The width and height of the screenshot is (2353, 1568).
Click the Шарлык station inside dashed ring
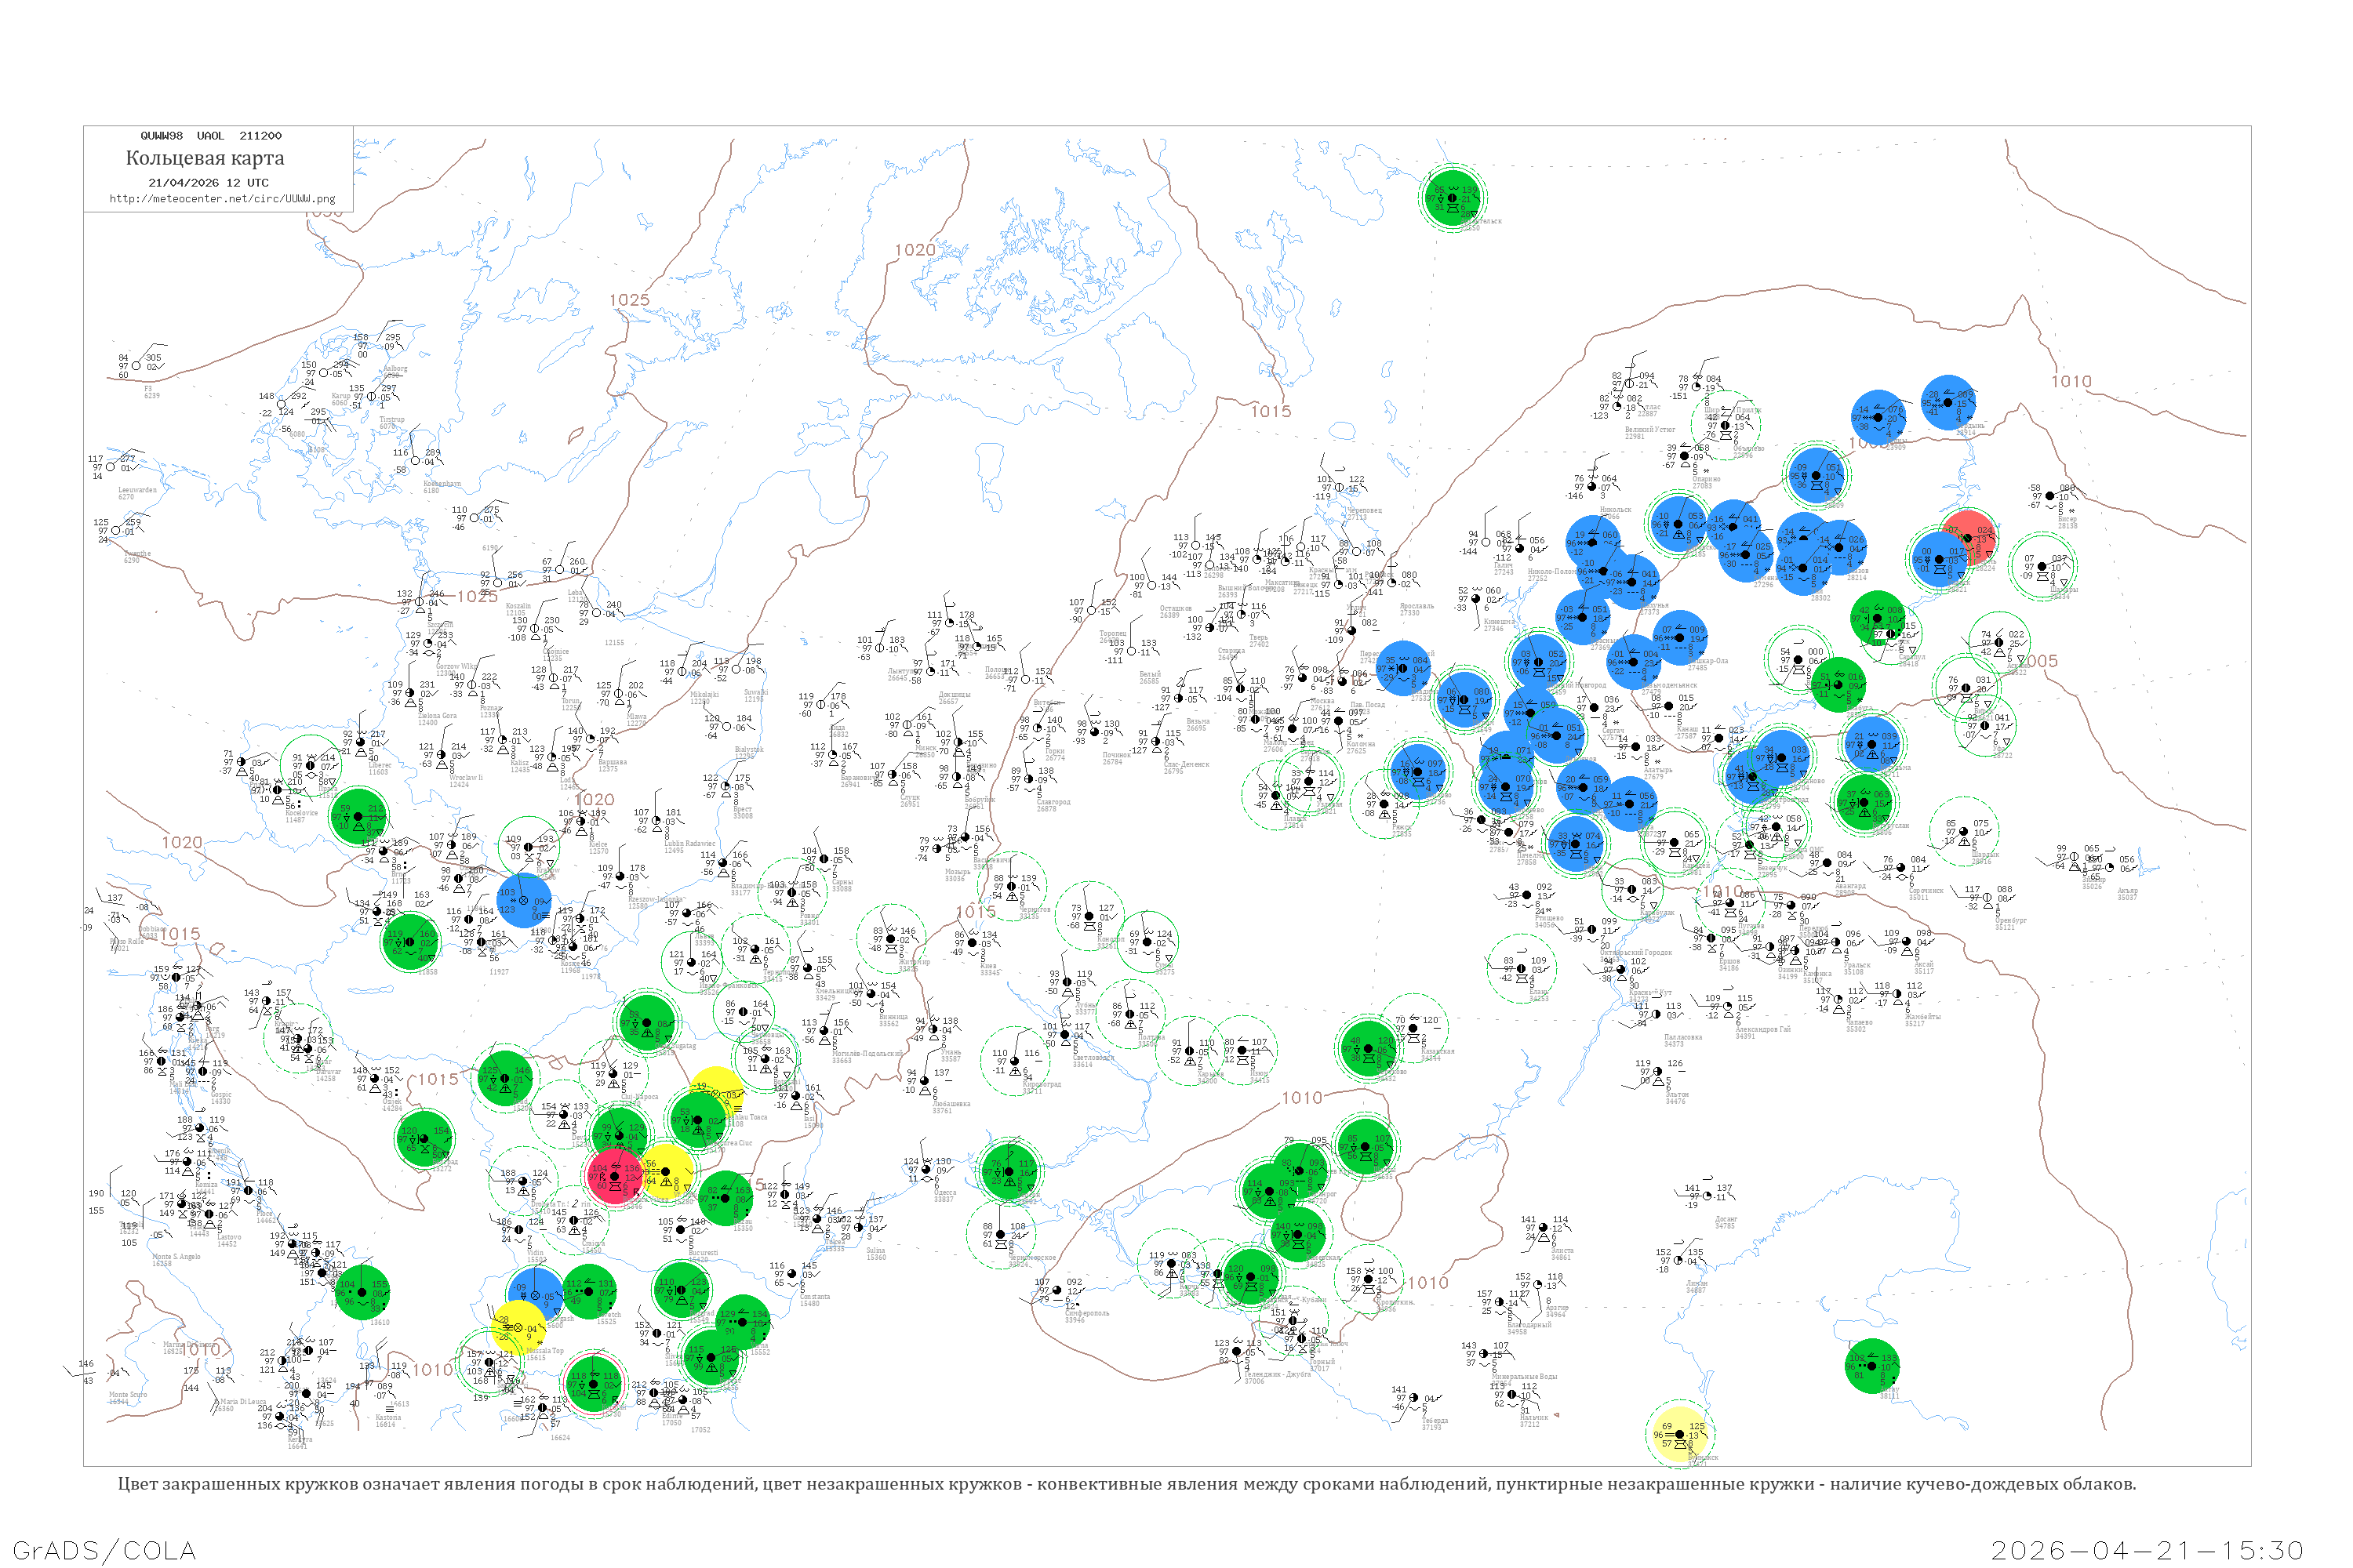tap(1964, 832)
